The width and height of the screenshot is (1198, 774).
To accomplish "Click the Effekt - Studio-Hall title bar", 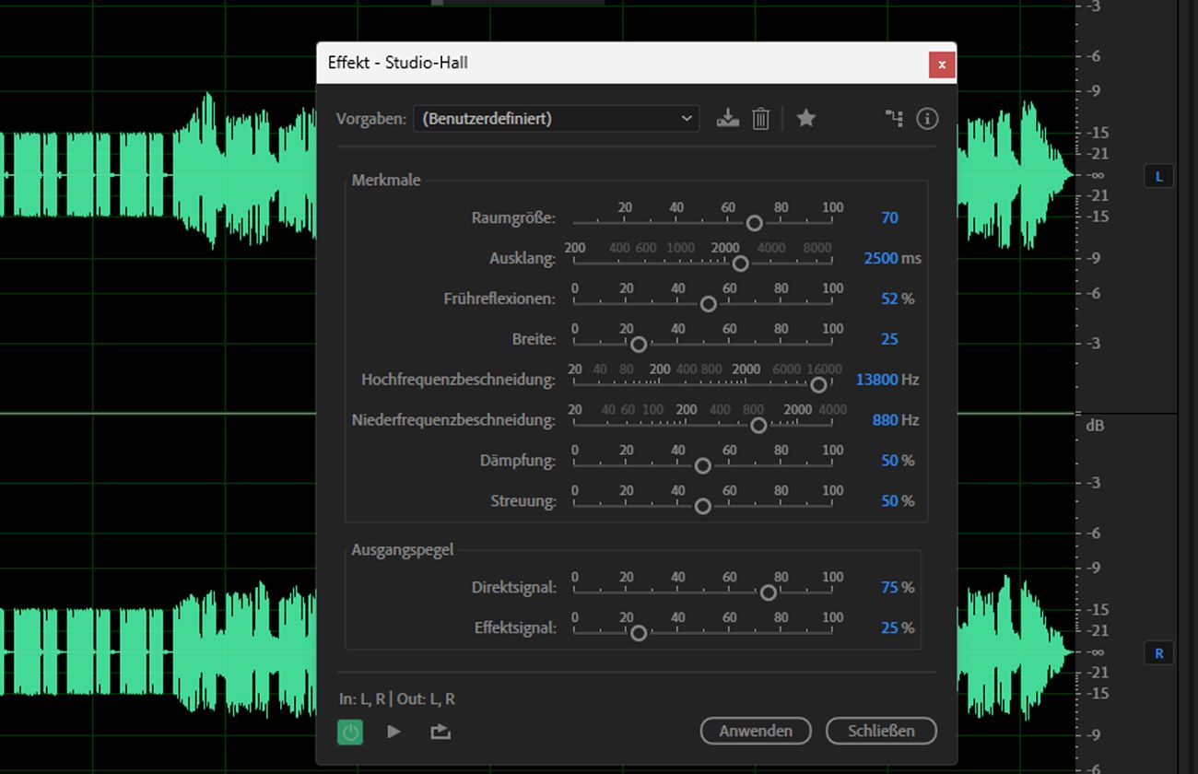I will [x=553, y=63].
